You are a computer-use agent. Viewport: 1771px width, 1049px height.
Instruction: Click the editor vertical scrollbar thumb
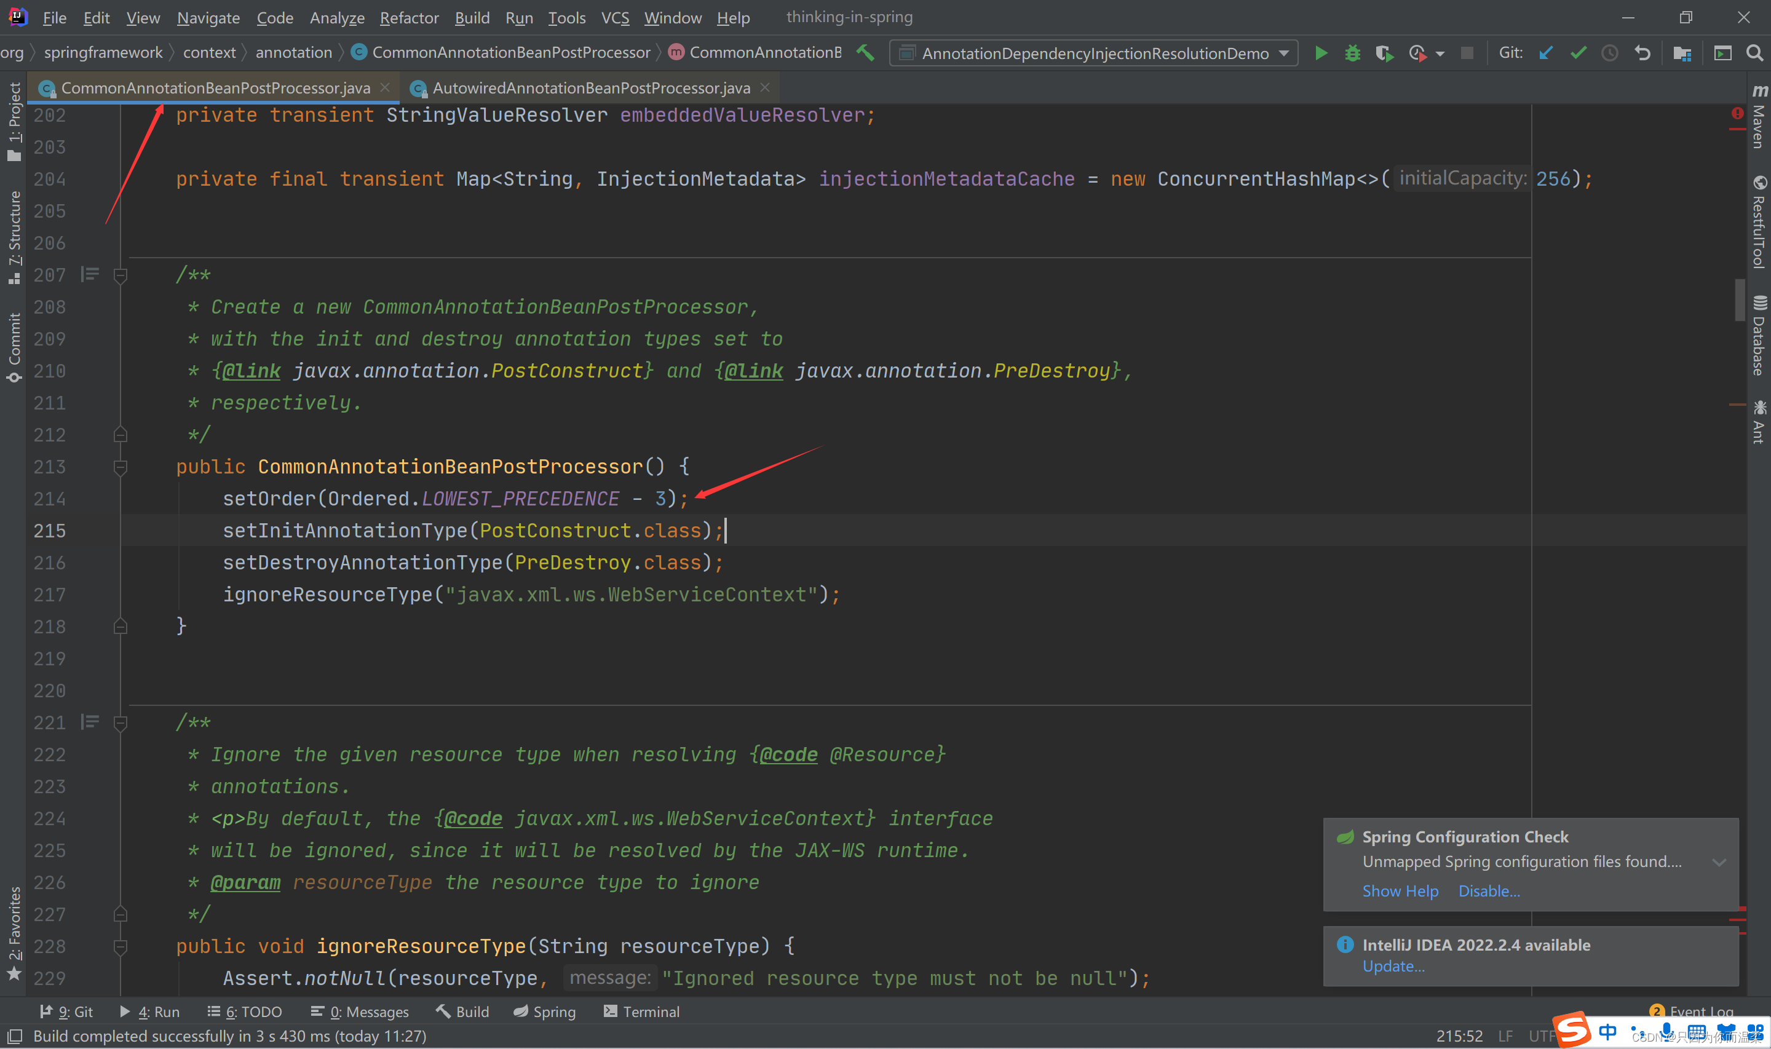[x=1739, y=301]
